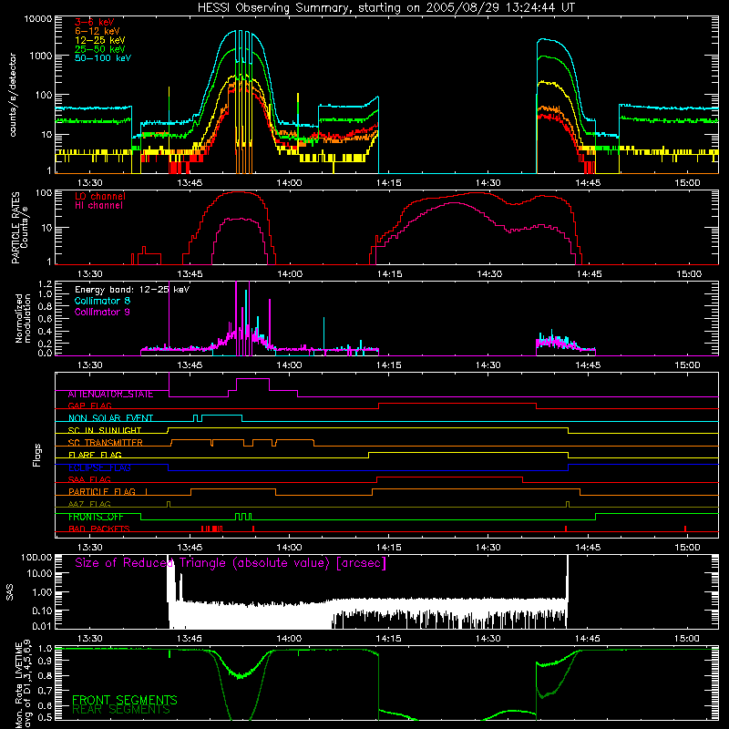Click 13:45 time tick below count-rate panel
Viewport: 729px width, 729px height.
(x=190, y=183)
